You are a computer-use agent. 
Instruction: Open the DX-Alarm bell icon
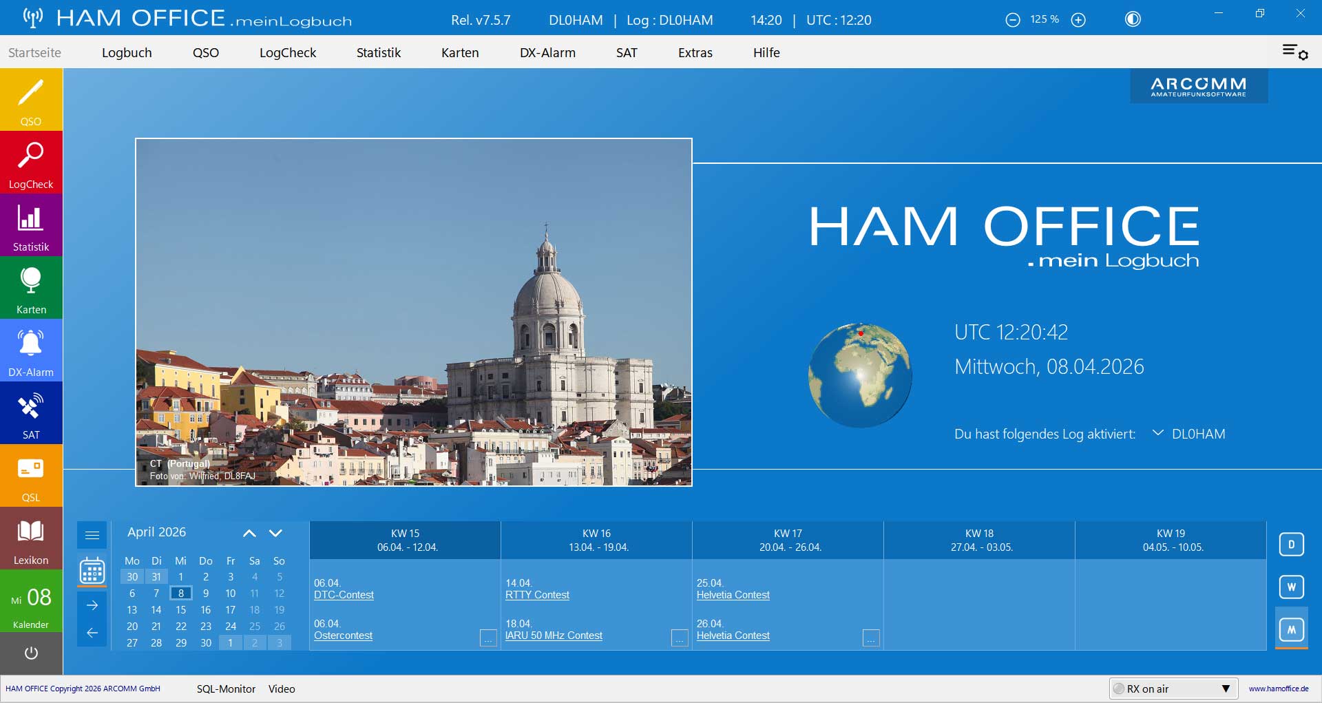click(x=31, y=350)
